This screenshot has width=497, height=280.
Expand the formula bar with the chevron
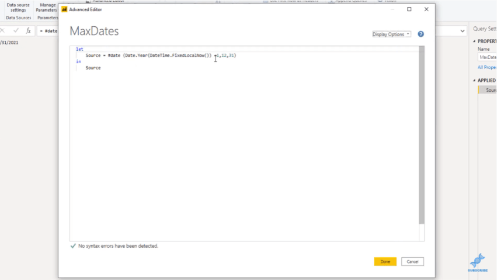[463, 31]
